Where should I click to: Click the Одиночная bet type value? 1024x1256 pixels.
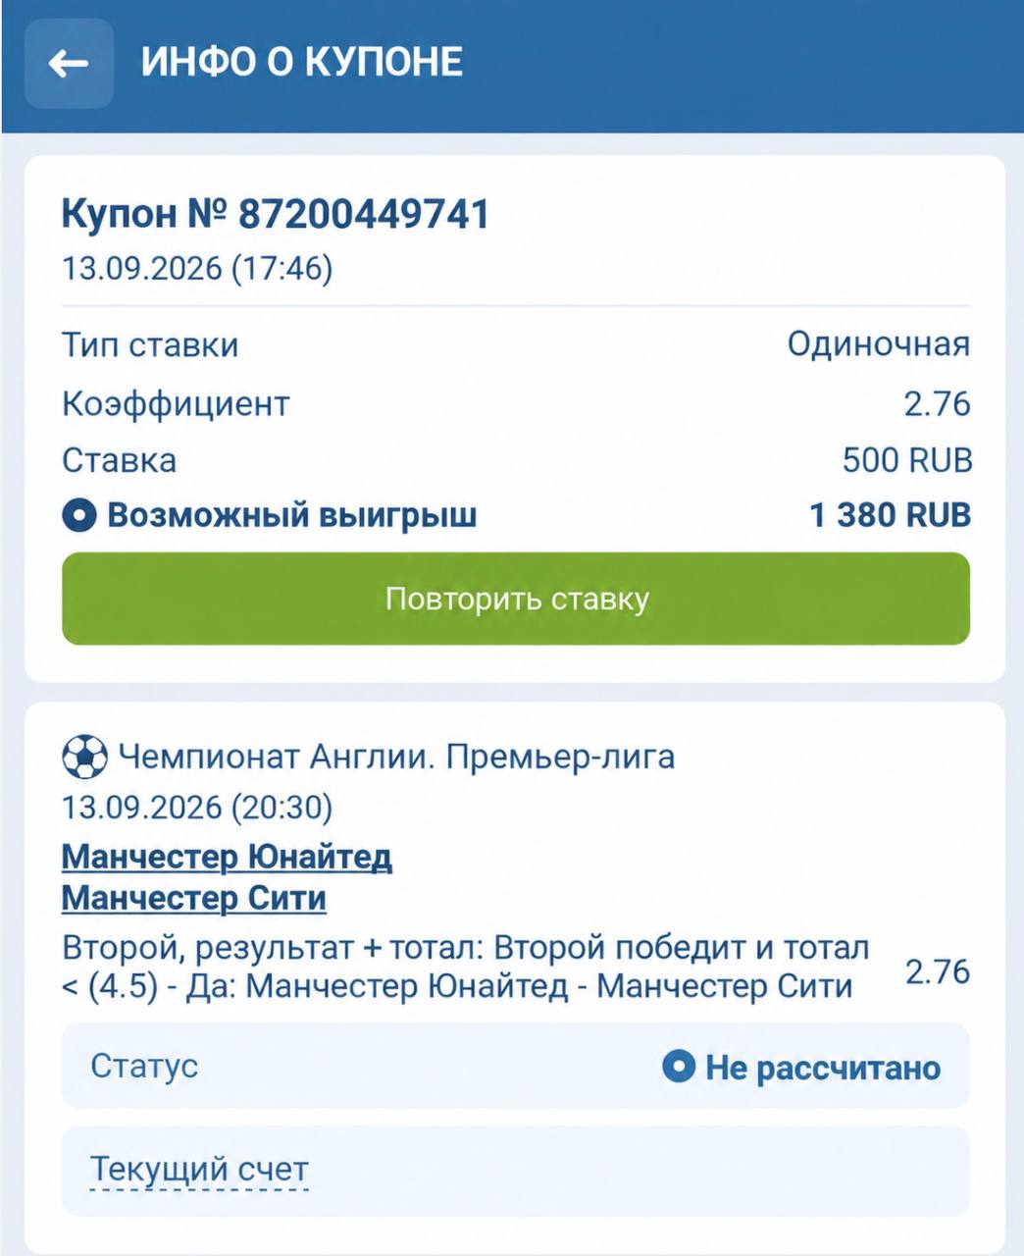pyautogui.click(x=879, y=344)
